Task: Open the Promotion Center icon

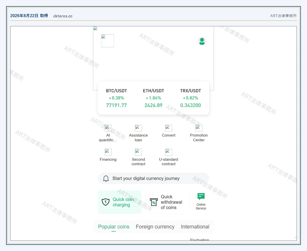Action: (199, 128)
